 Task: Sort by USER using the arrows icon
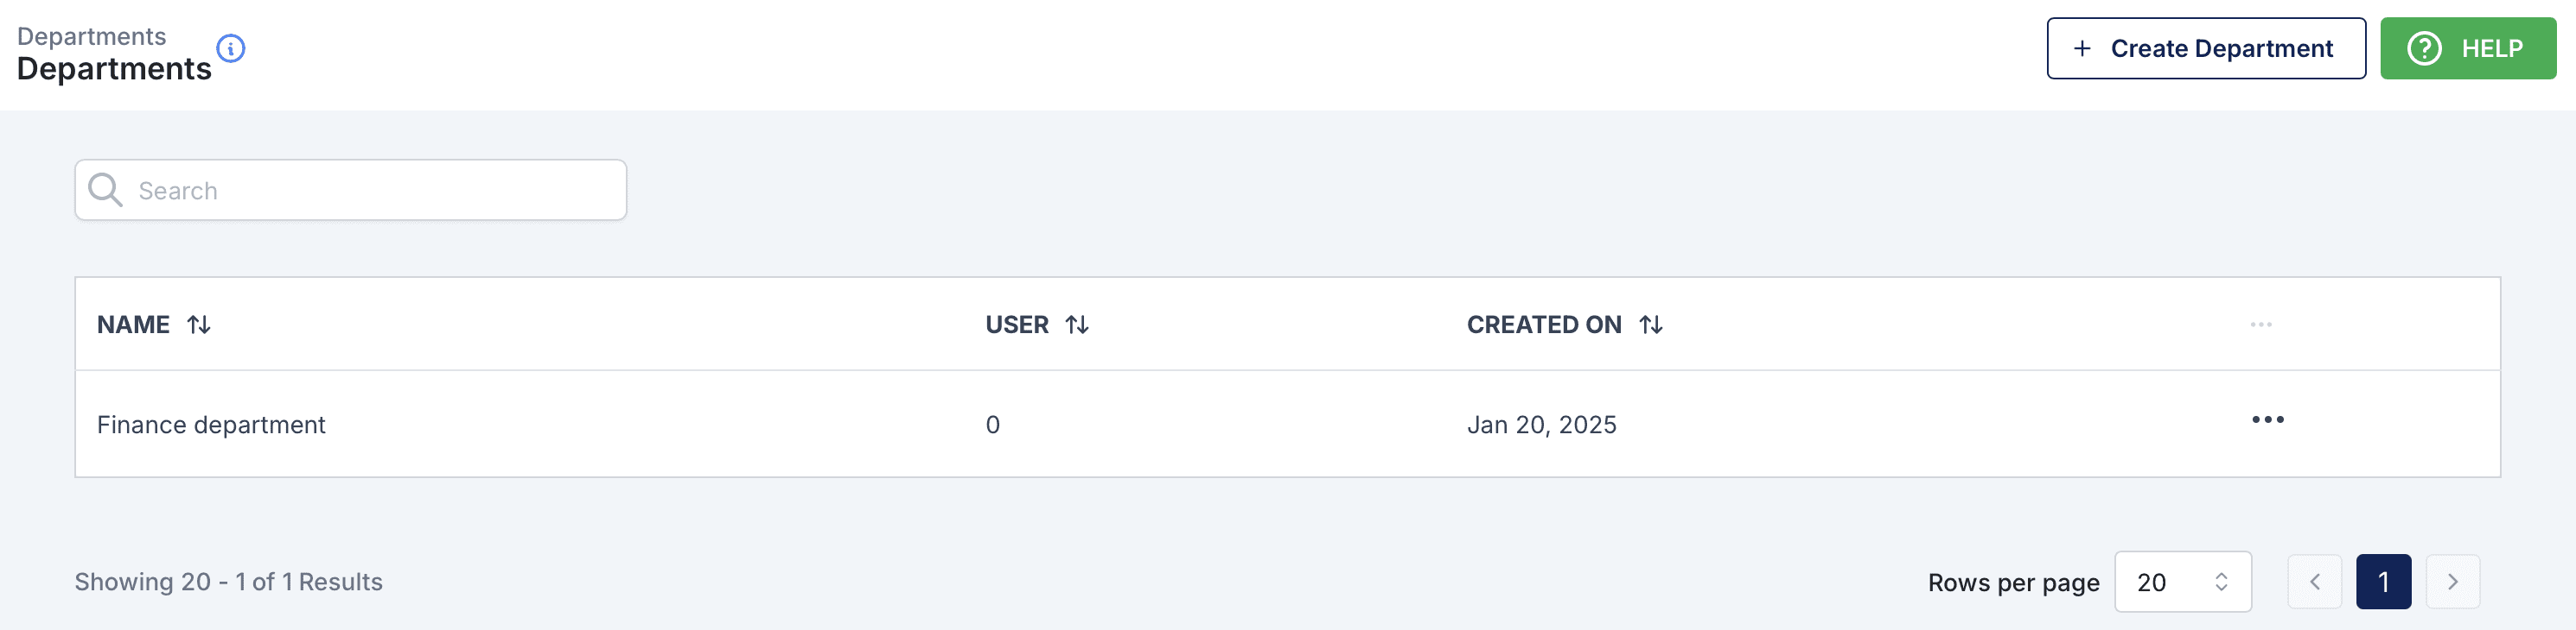click(1077, 324)
